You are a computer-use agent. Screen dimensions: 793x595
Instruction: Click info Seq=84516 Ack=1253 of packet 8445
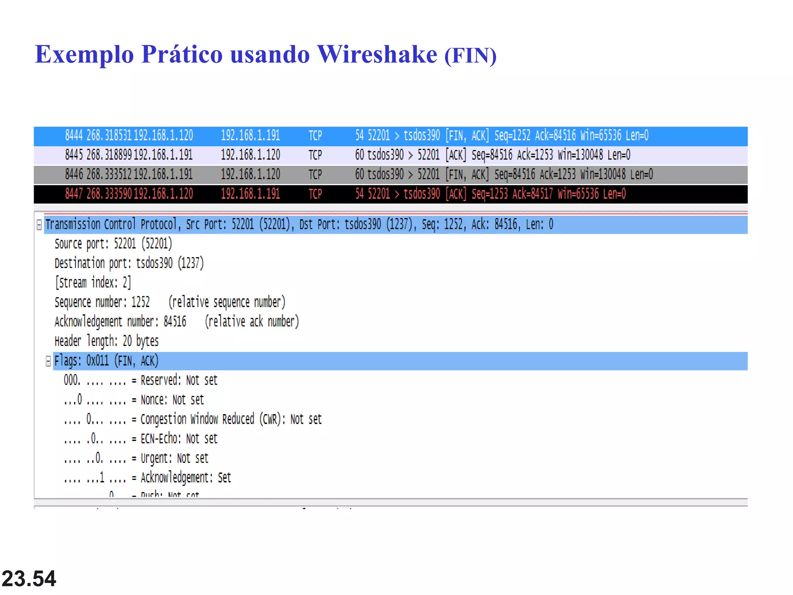(513, 155)
